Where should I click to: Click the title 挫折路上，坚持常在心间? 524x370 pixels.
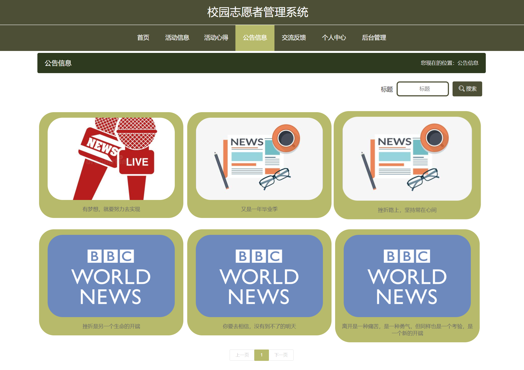click(407, 210)
